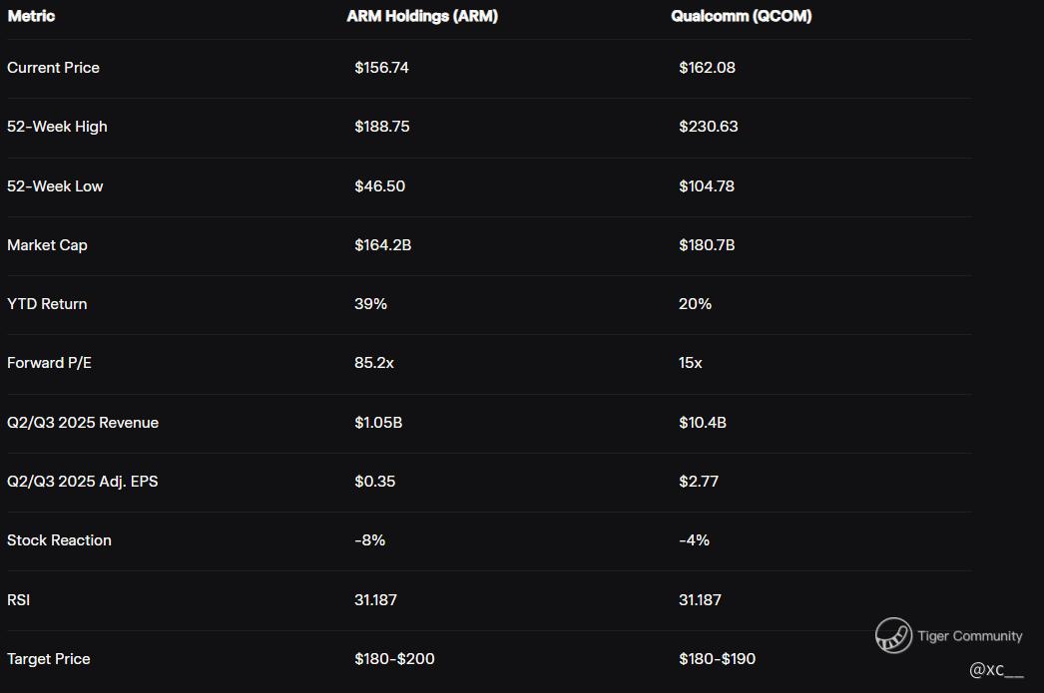Click the @XC__ username handle

[996, 670]
